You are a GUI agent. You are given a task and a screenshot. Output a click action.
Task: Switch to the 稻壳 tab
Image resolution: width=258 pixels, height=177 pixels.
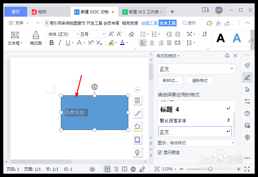point(49,12)
